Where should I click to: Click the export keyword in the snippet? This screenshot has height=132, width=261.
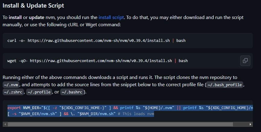(x=14, y=108)
